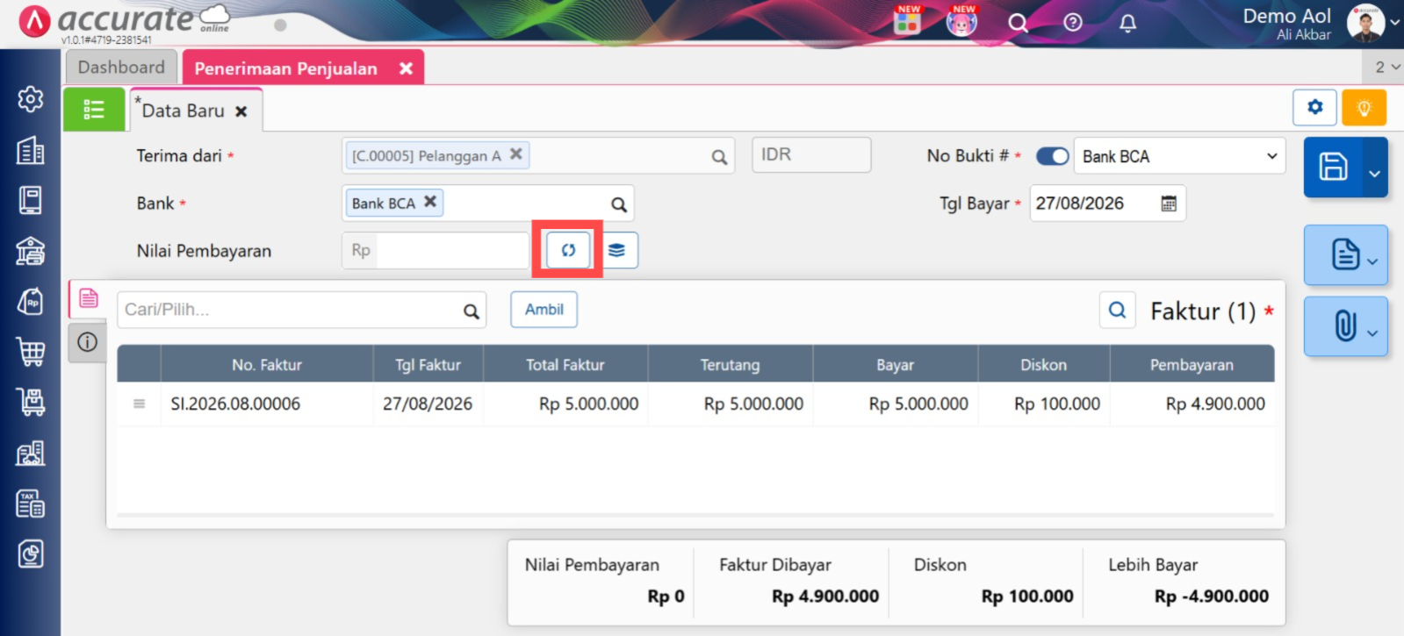Click the Ambil button
Screen dimensions: 1404x636
[x=544, y=310]
